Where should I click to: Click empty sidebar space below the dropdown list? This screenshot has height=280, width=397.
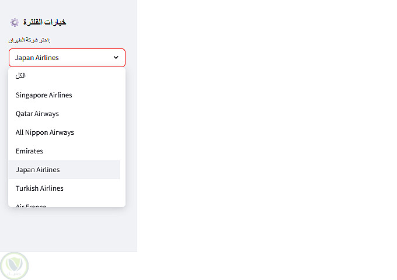point(67,230)
